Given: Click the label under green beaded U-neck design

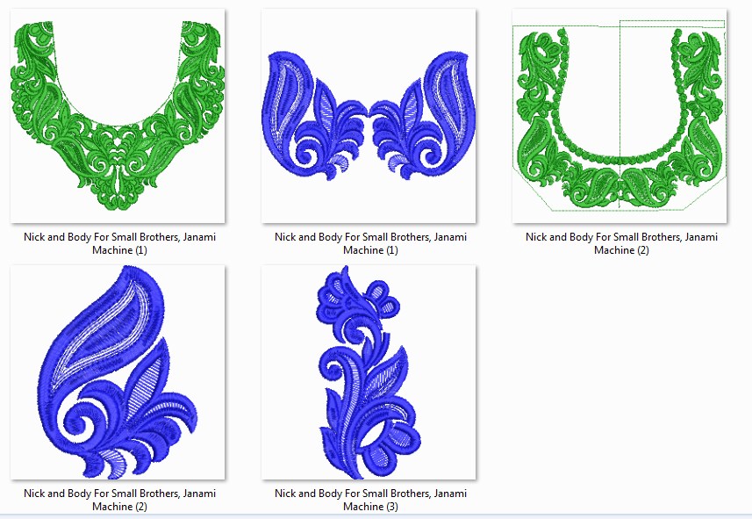Looking at the screenshot, I should click(x=621, y=243).
